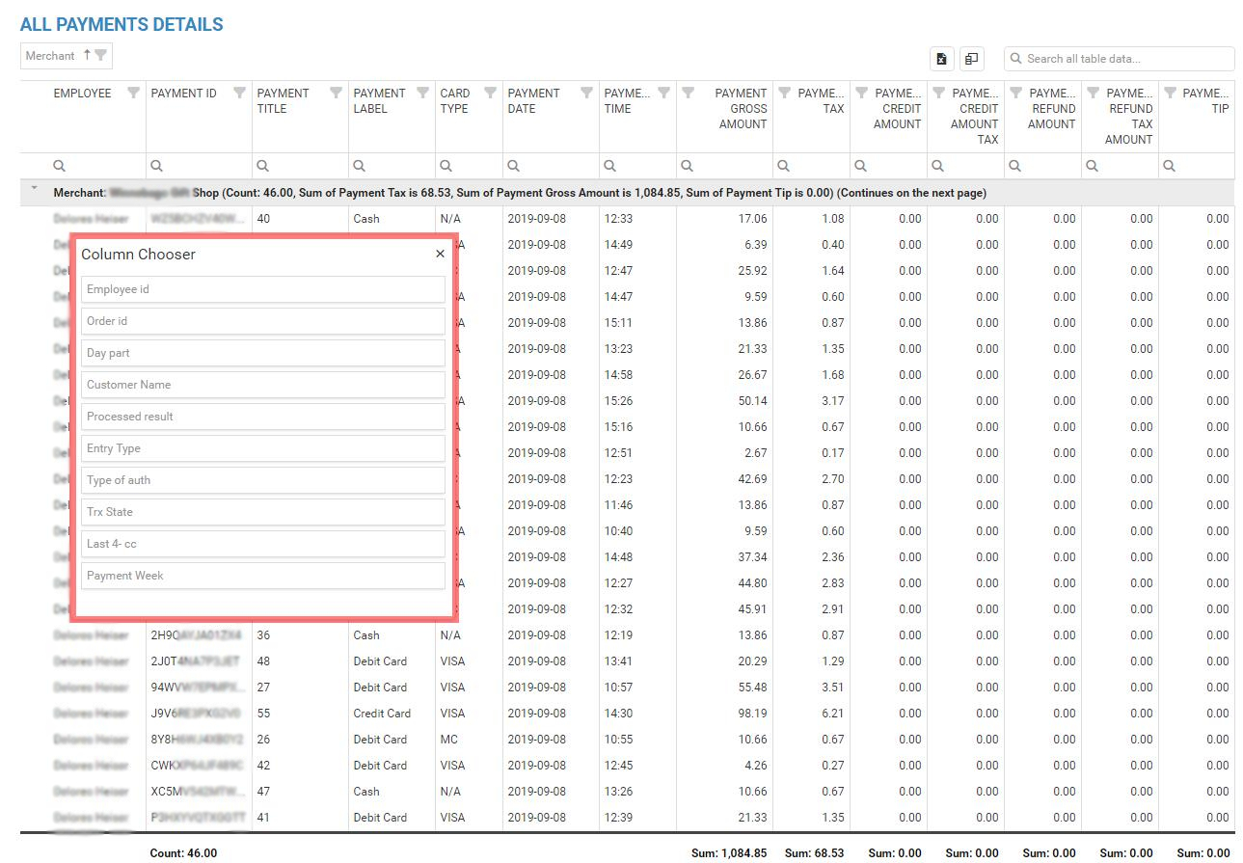Click filter icon on Merchant group chip
The height and width of the screenshot is (863, 1243).
coord(101,56)
